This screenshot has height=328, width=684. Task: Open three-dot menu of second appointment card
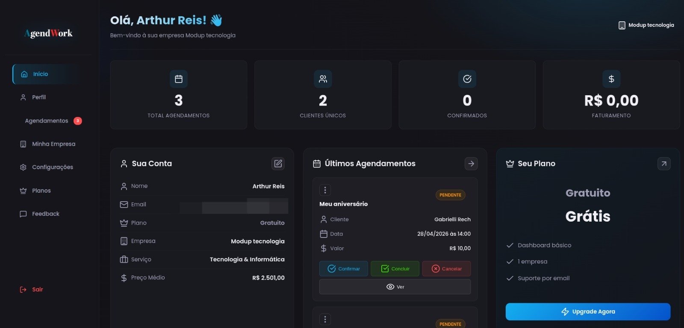(x=325, y=319)
